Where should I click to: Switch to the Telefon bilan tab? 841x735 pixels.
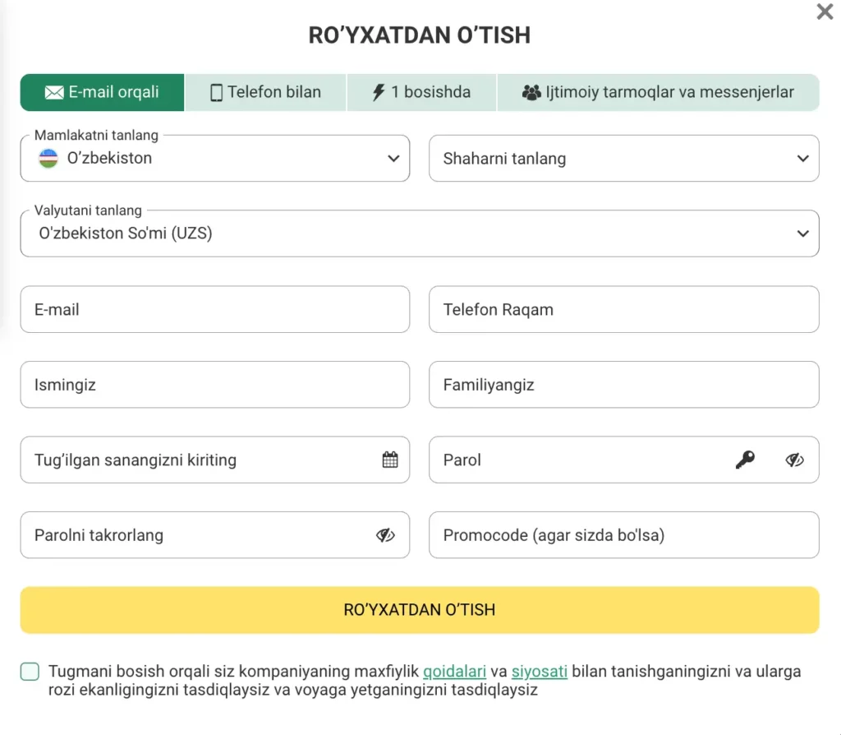(264, 92)
